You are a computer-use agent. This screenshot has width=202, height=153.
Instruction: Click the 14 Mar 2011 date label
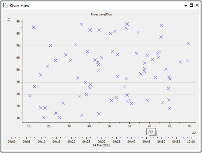tap(102, 145)
